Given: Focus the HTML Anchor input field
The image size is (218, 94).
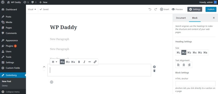Looking at the screenshot, I should pos(195,84).
